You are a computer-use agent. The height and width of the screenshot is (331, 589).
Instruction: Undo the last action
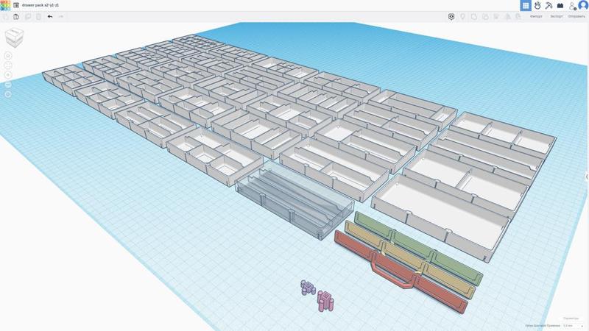[50, 16]
